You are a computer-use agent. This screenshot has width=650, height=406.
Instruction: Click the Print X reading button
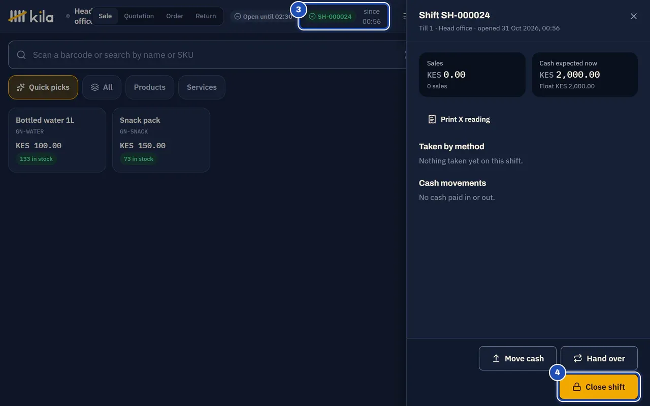[x=459, y=119]
